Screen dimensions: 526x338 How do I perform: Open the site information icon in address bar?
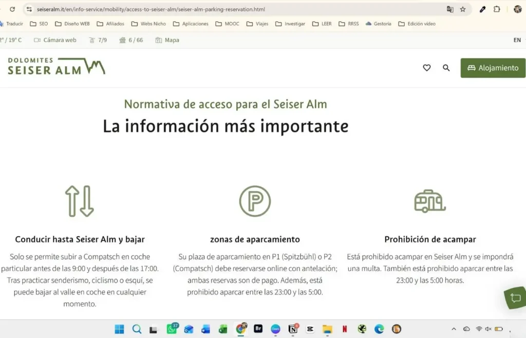pyautogui.click(x=29, y=9)
